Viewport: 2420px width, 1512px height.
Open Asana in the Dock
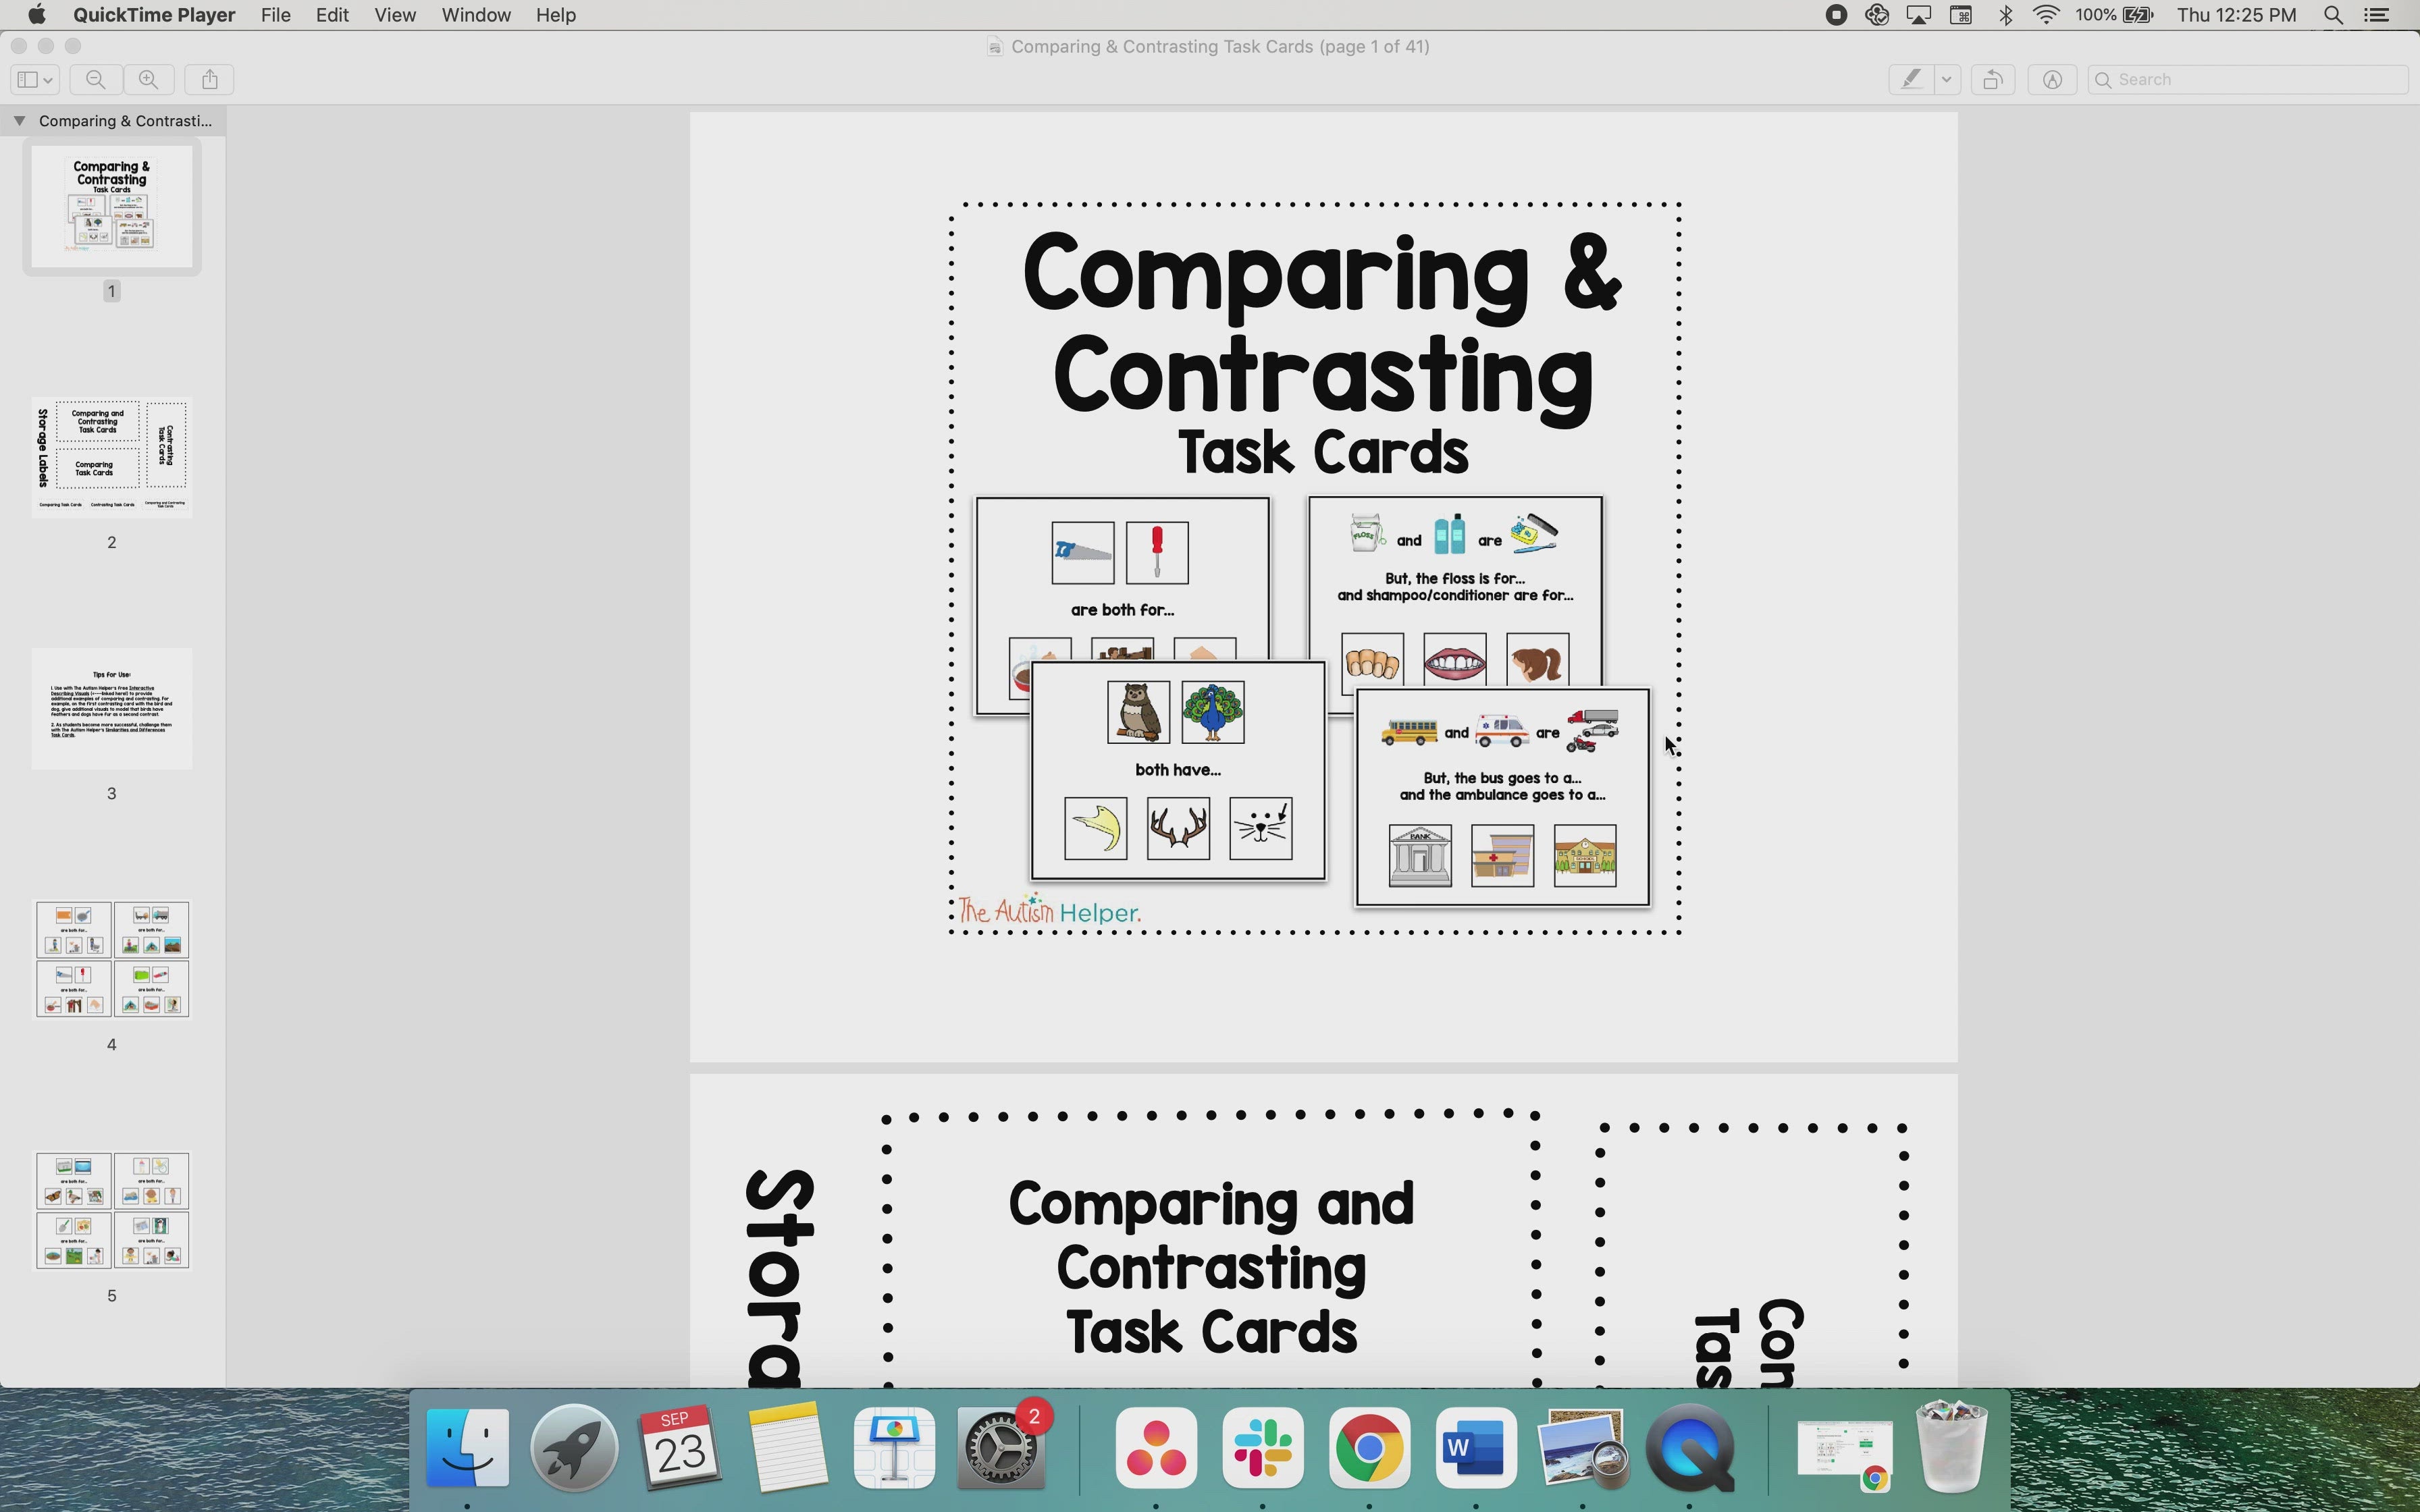tap(1156, 1448)
